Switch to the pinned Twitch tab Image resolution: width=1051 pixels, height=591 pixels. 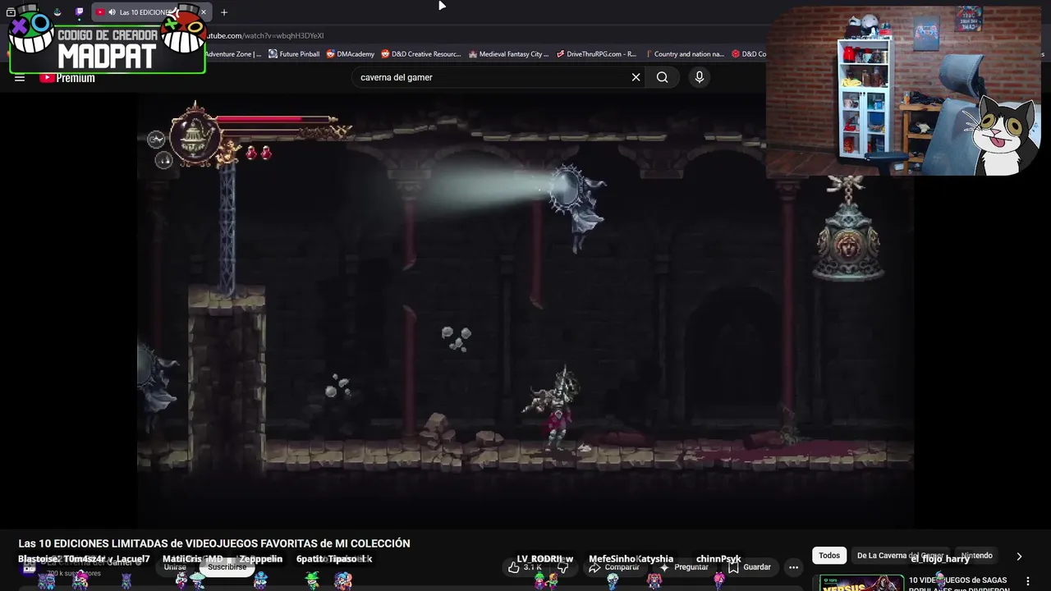coord(79,12)
